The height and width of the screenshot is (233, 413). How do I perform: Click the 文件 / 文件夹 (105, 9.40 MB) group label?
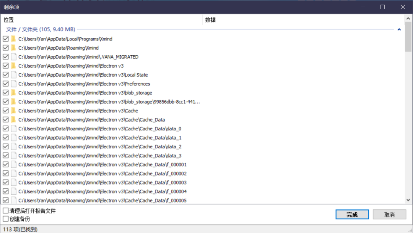tap(41, 29)
